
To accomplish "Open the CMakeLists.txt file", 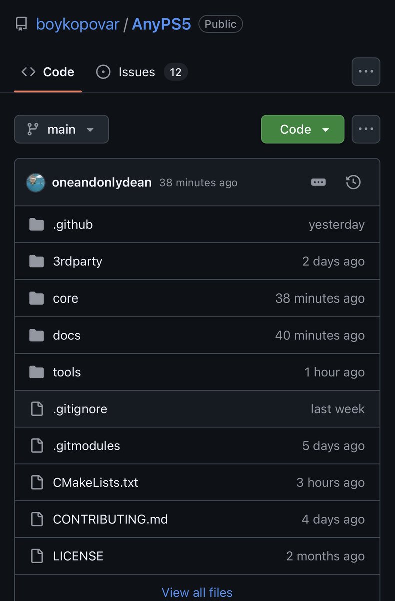I will click(95, 482).
